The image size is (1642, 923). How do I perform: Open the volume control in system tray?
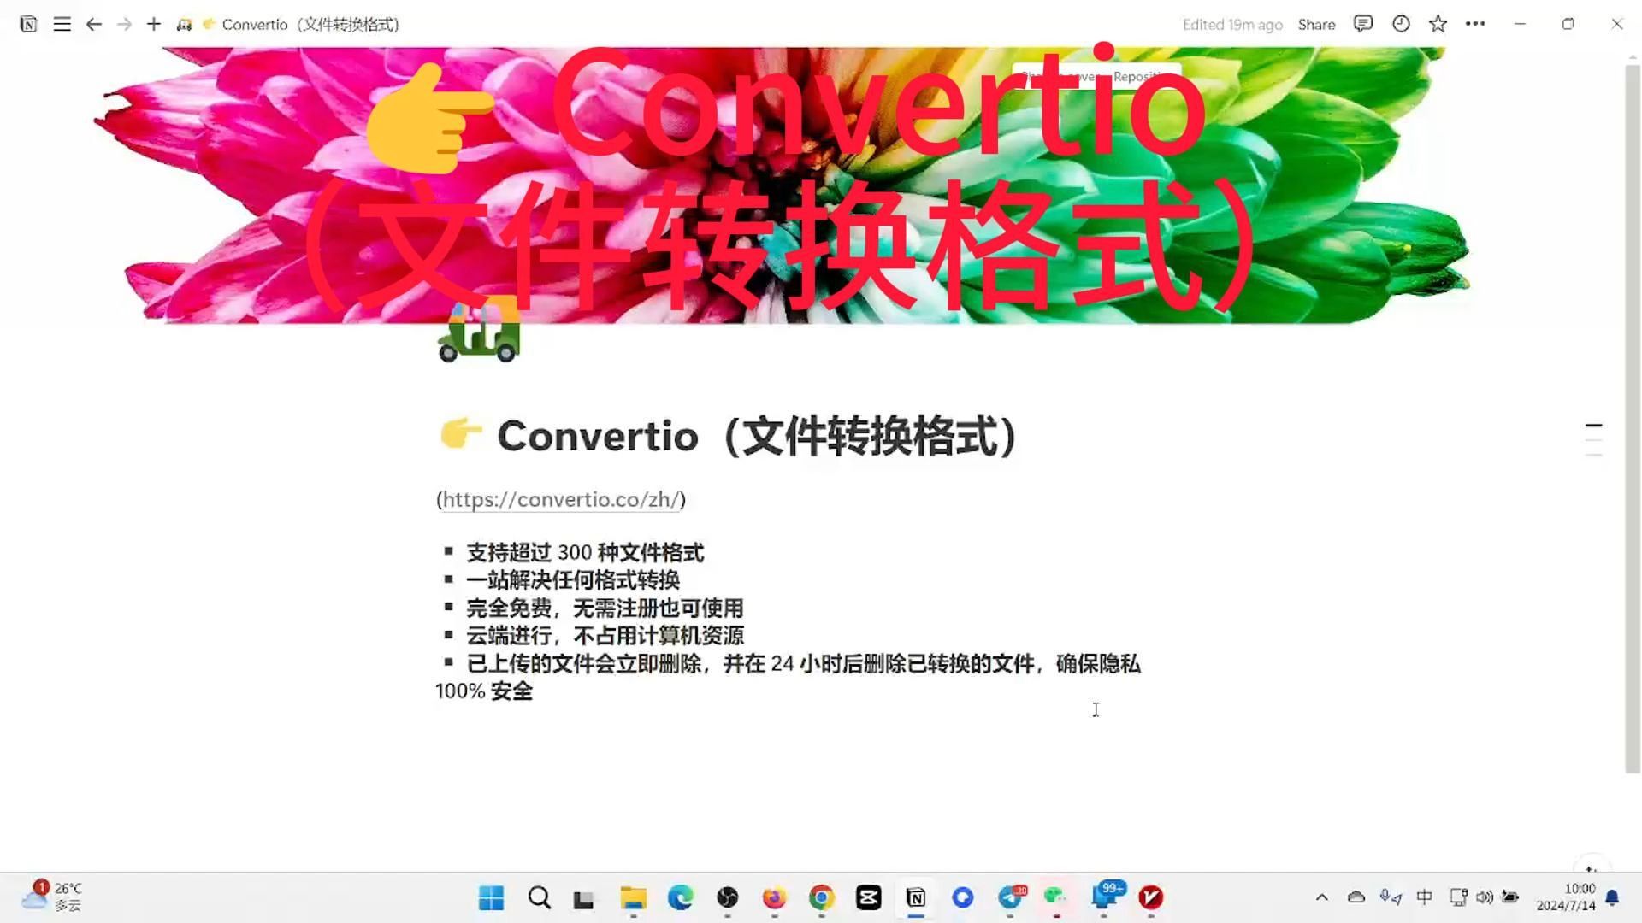coord(1485,897)
